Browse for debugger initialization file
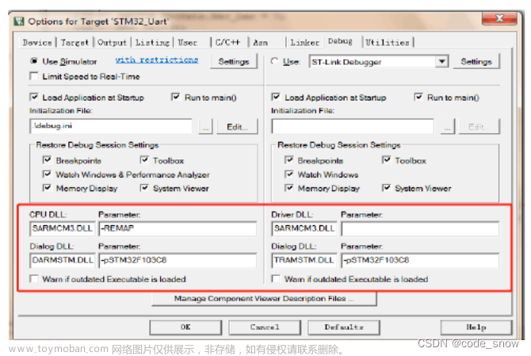Viewport: 531px width, 356px height. click(x=447, y=127)
